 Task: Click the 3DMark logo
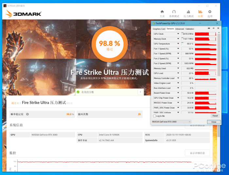[x=23, y=14]
